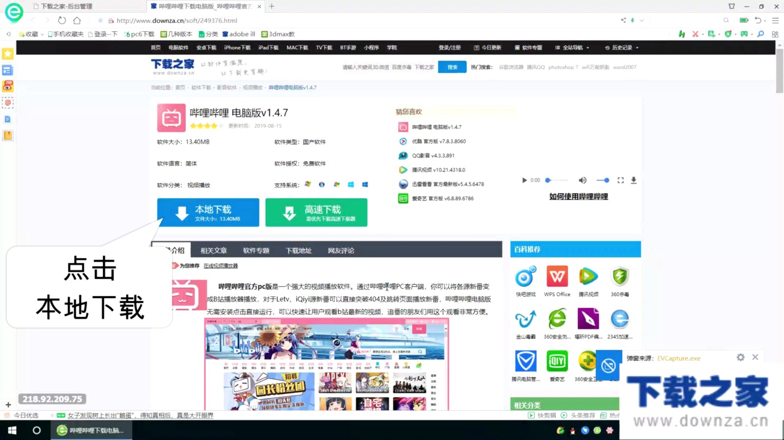
Task: Select iPhone下载 in the site navigation
Action: pos(237,47)
